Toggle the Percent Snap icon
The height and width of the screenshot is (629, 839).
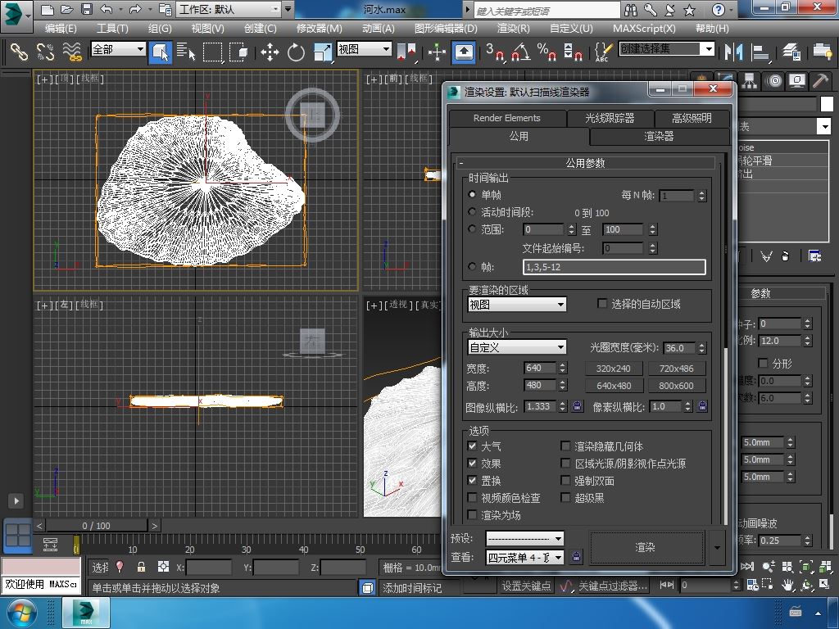(x=546, y=52)
